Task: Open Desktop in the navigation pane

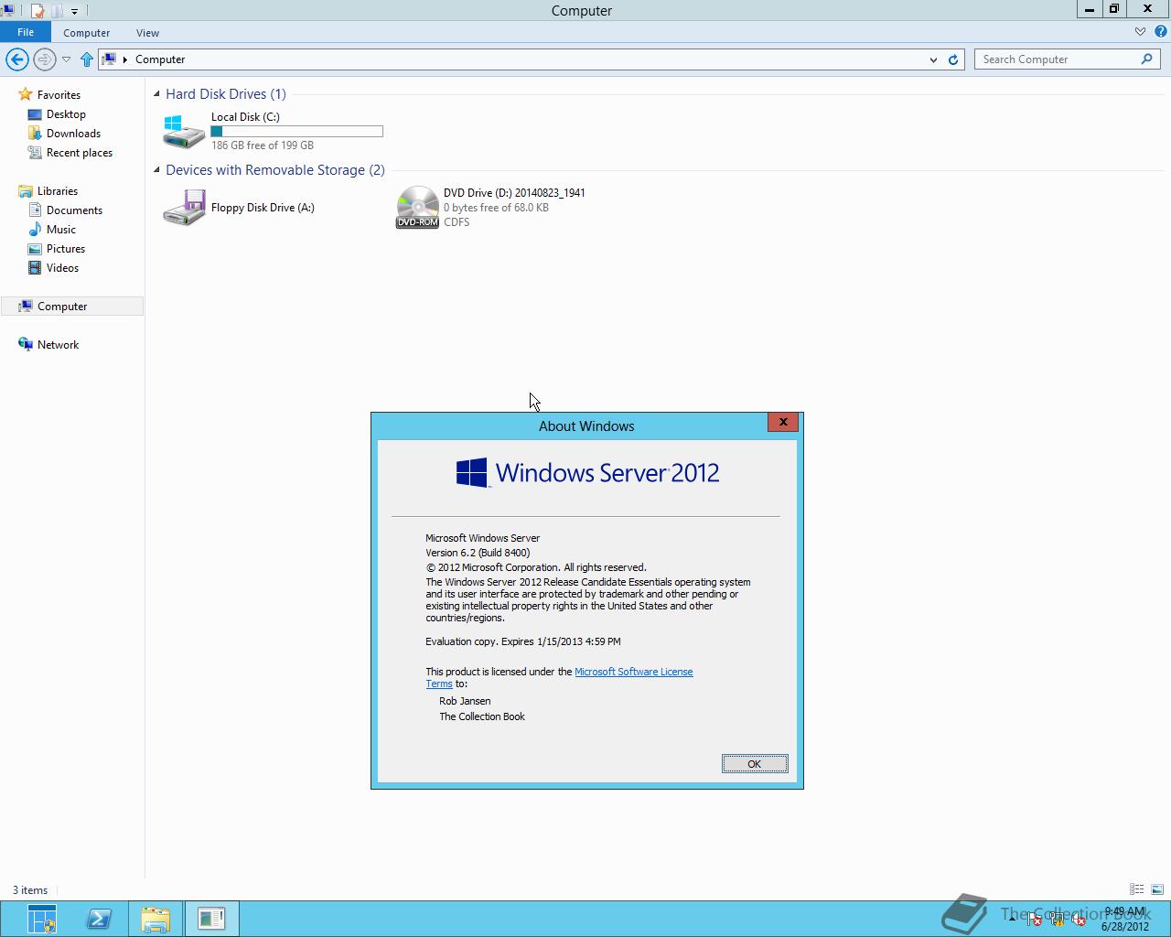Action: (x=66, y=114)
